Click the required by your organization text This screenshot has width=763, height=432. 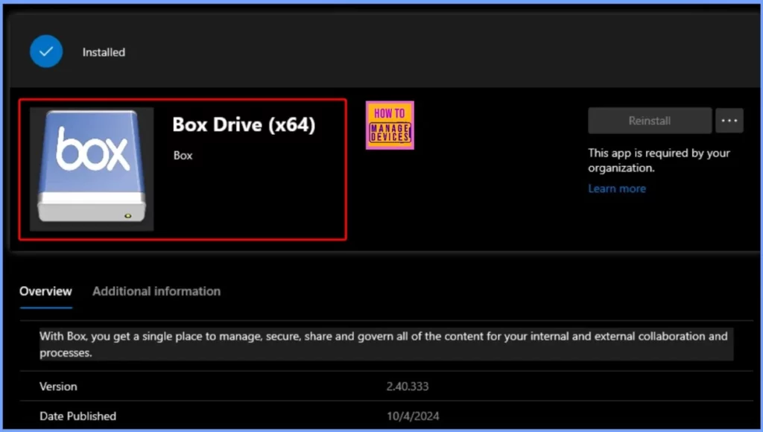click(659, 161)
